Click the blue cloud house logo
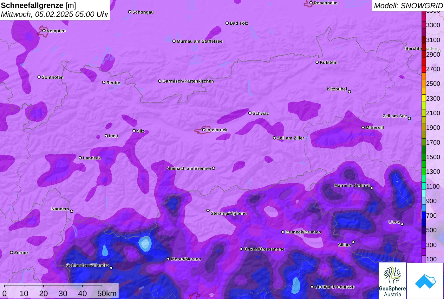444x299 pixels. [425, 280]
